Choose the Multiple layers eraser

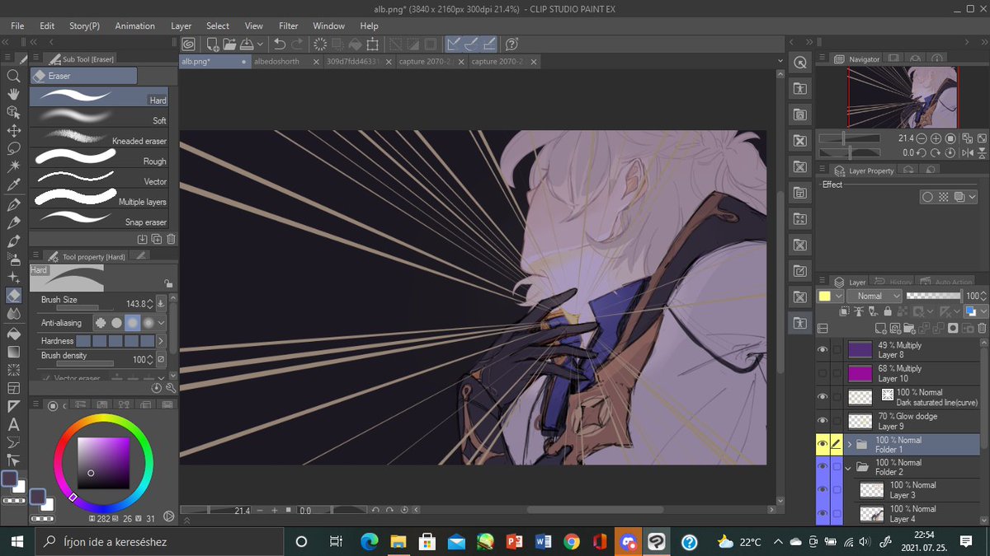click(99, 199)
